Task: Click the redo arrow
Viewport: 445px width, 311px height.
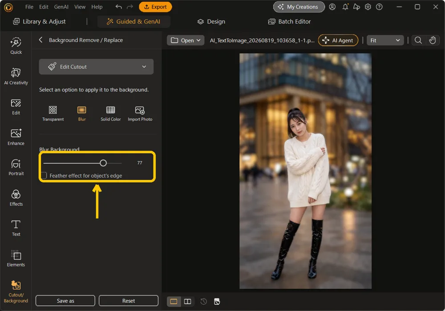Action: [129, 7]
